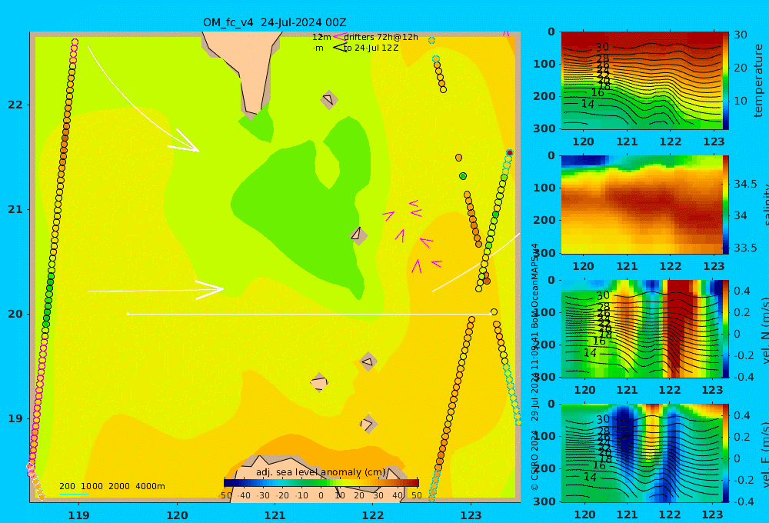Click the temperature axis label

click(759, 81)
